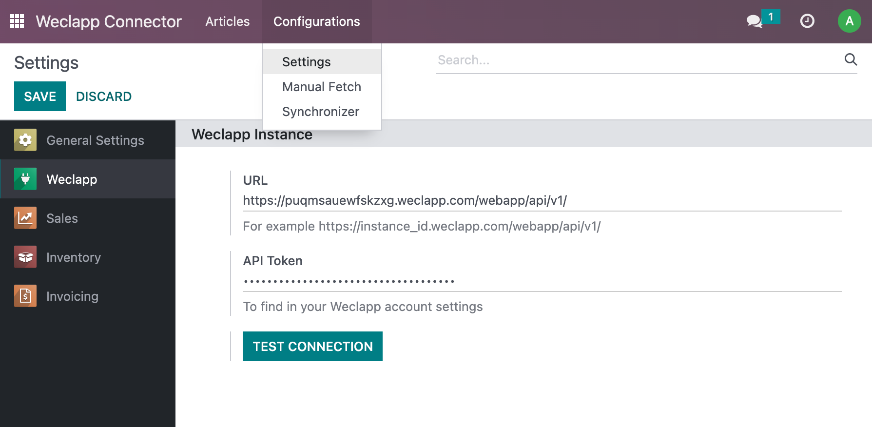Open the user avatar A menu
Image resolution: width=872 pixels, height=427 pixels.
[x=849, y=21]
